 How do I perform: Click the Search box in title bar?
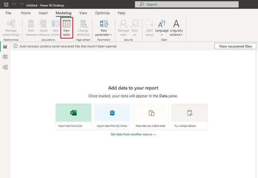[x=187, y=5]
